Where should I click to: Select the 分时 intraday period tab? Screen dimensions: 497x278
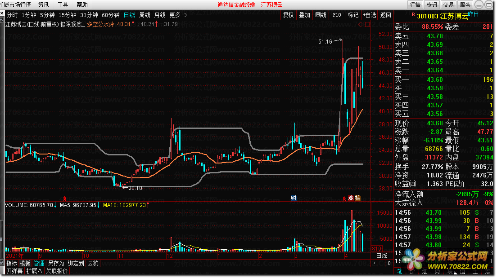(12, 15)
